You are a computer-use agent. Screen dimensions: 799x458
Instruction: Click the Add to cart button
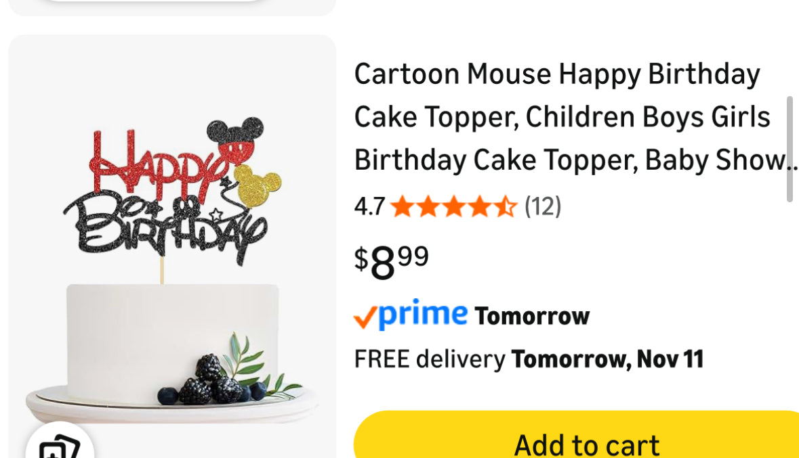point(587,440)
